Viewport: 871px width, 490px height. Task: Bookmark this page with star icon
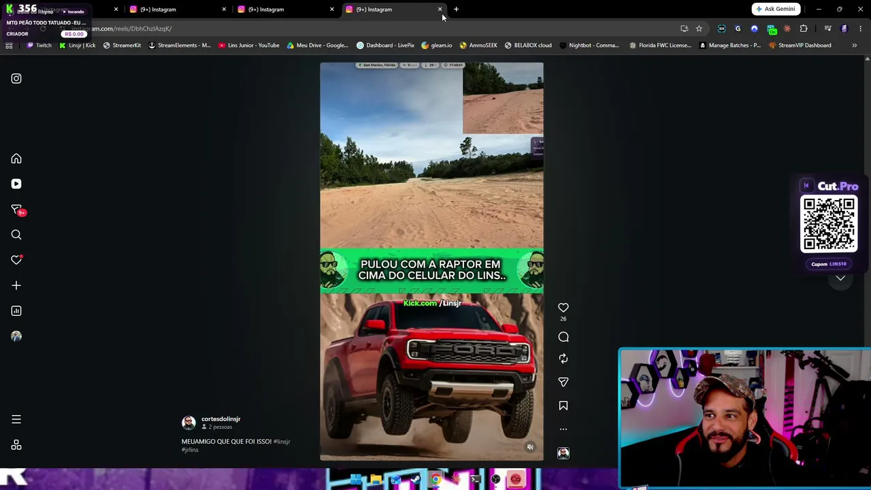pyautogui.click(x=699, y=29)
